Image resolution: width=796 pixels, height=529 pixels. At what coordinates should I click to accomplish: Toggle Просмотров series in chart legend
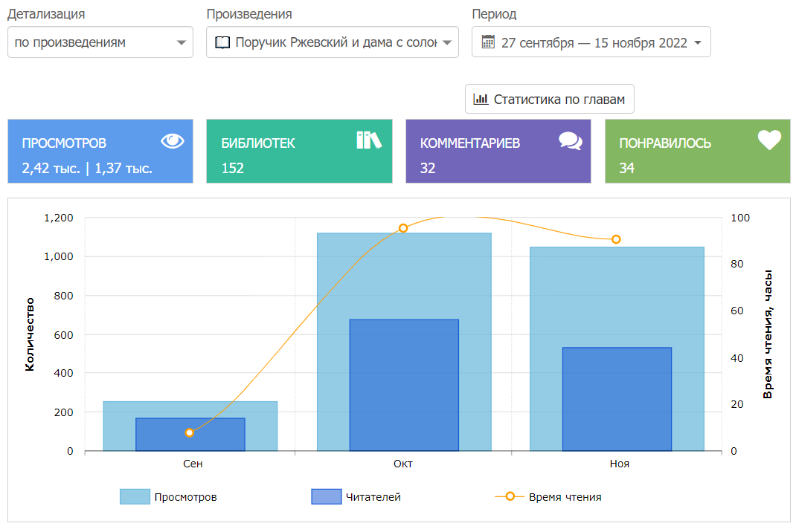tap(168, 497)
